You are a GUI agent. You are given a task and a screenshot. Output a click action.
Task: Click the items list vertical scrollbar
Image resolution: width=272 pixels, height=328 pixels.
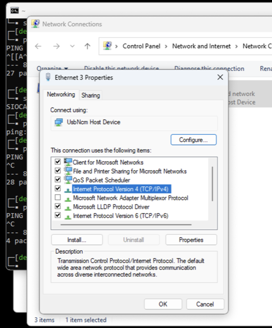point(212,184)
